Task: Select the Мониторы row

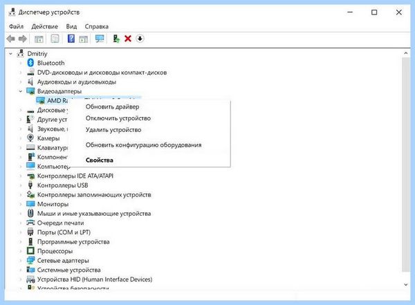Action: pyautogui.click(x=53, y=204)
